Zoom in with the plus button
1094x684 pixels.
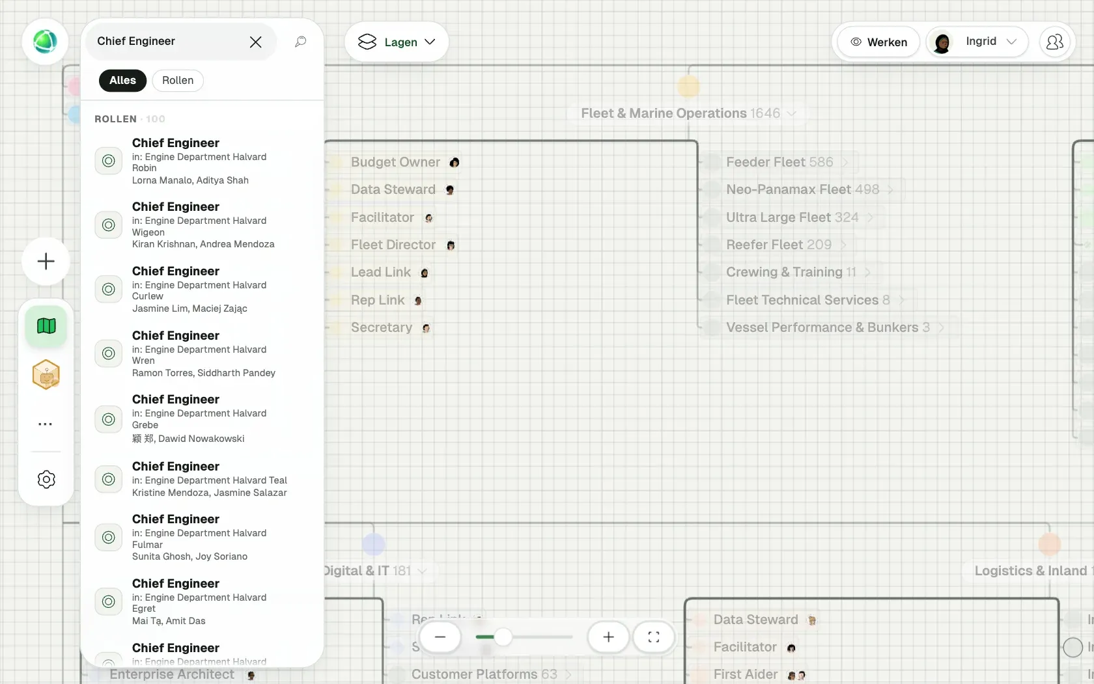tap(608, 636)
